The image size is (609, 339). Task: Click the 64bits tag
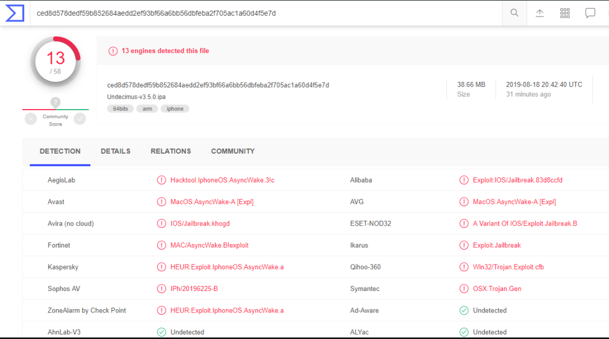(x=120, y=108)
